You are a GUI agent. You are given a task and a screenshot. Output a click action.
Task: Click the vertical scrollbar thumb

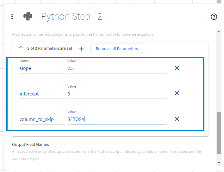click(219, 132)
